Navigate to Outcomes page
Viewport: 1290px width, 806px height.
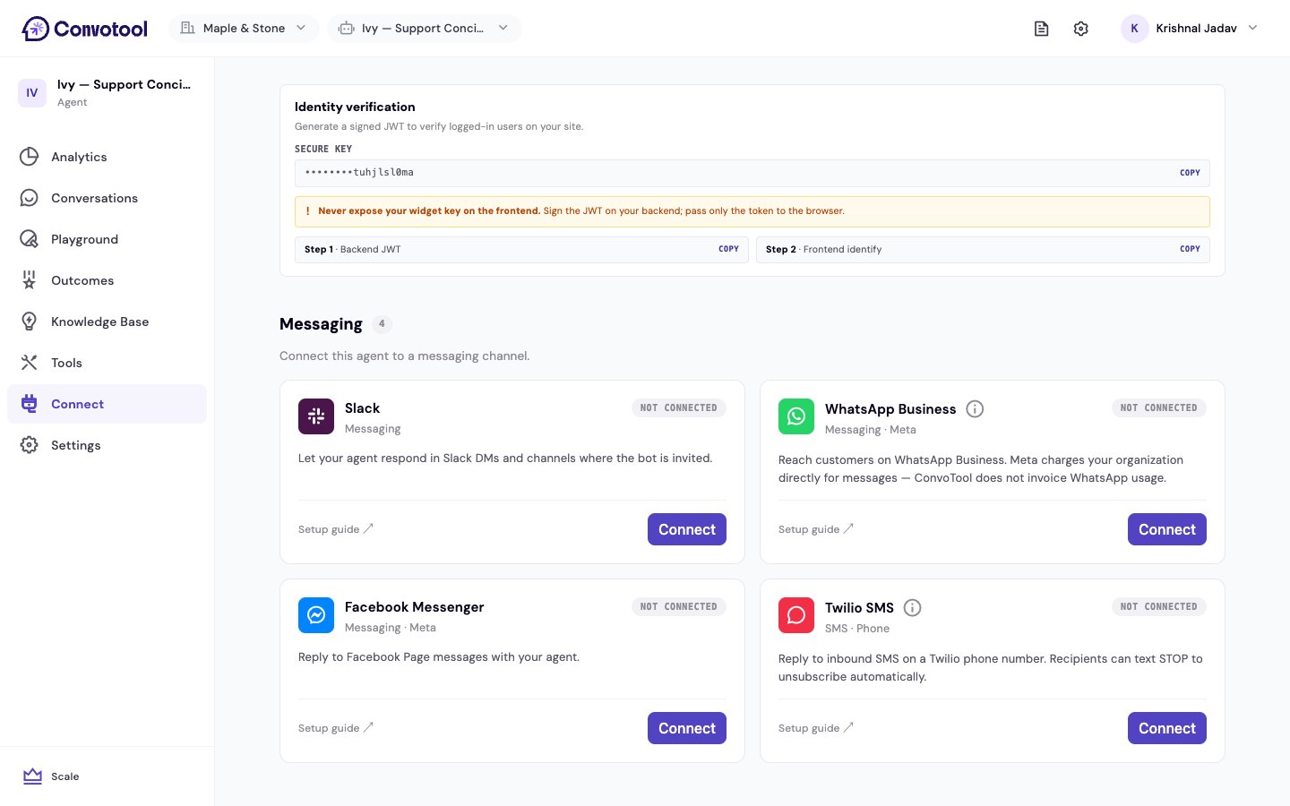click(x=107, y=280)
